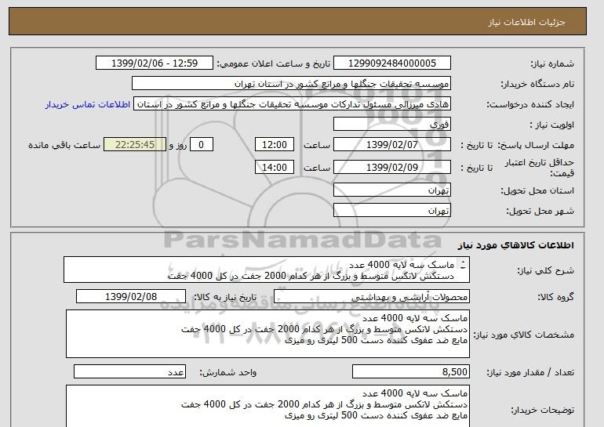
Task: Select the priority field showing فوري
Action: 391,125
